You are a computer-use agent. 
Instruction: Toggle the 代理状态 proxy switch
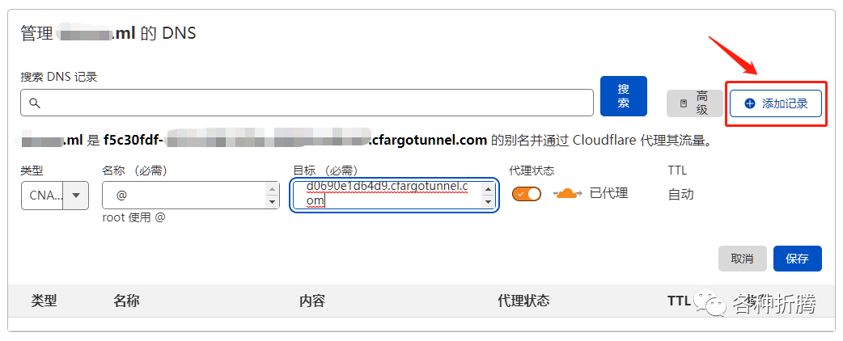click(527, 194)
